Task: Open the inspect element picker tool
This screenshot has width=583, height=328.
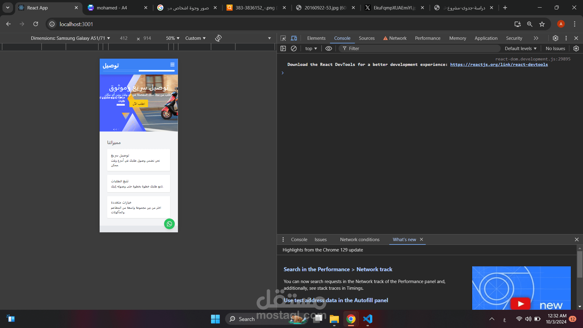Action: click(x=283, y=38)
